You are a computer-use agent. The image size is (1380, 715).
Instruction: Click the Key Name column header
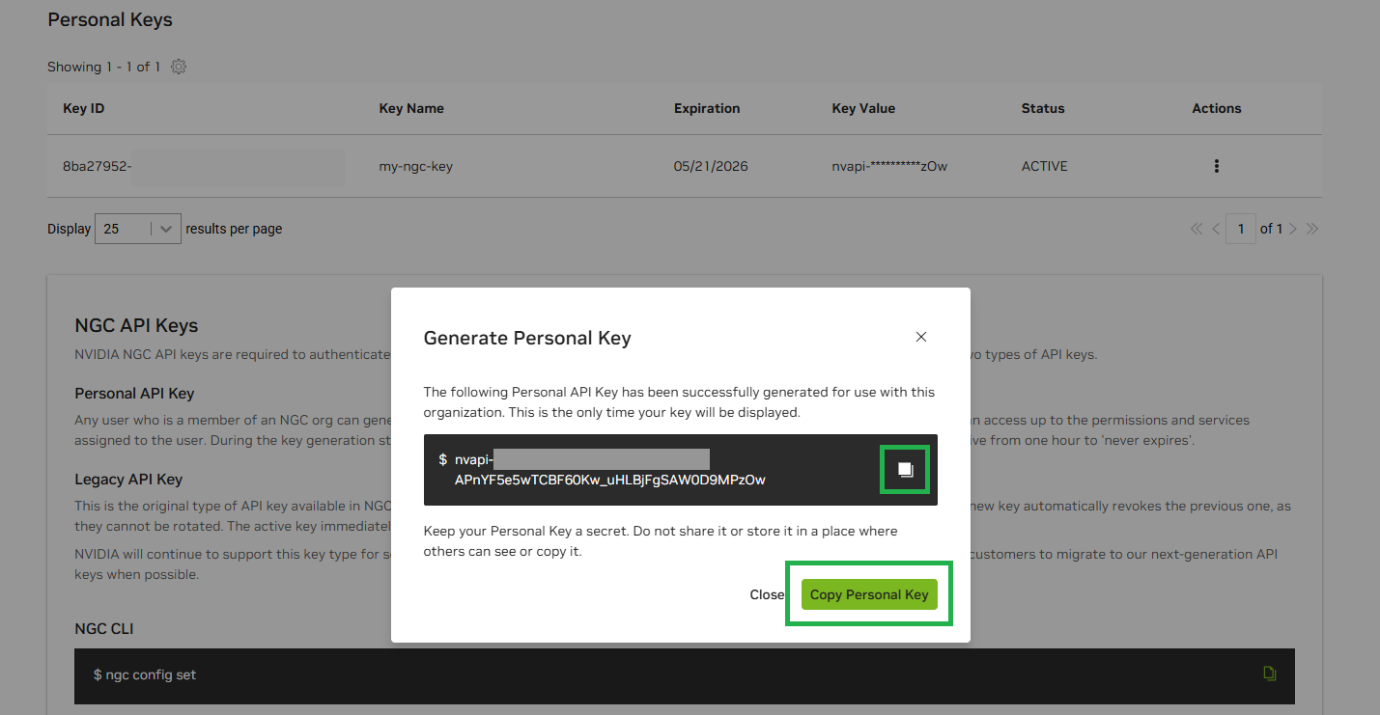(411, 108)
